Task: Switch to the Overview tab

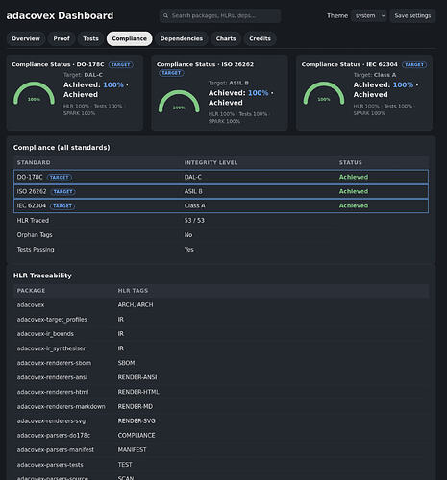Action: 26,38
